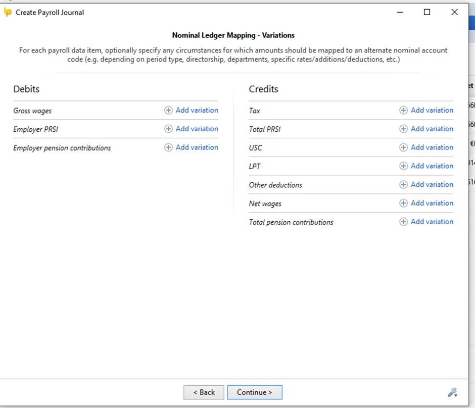
Task: Add variation link for Gross wages
Action: (x=197, y=110)
